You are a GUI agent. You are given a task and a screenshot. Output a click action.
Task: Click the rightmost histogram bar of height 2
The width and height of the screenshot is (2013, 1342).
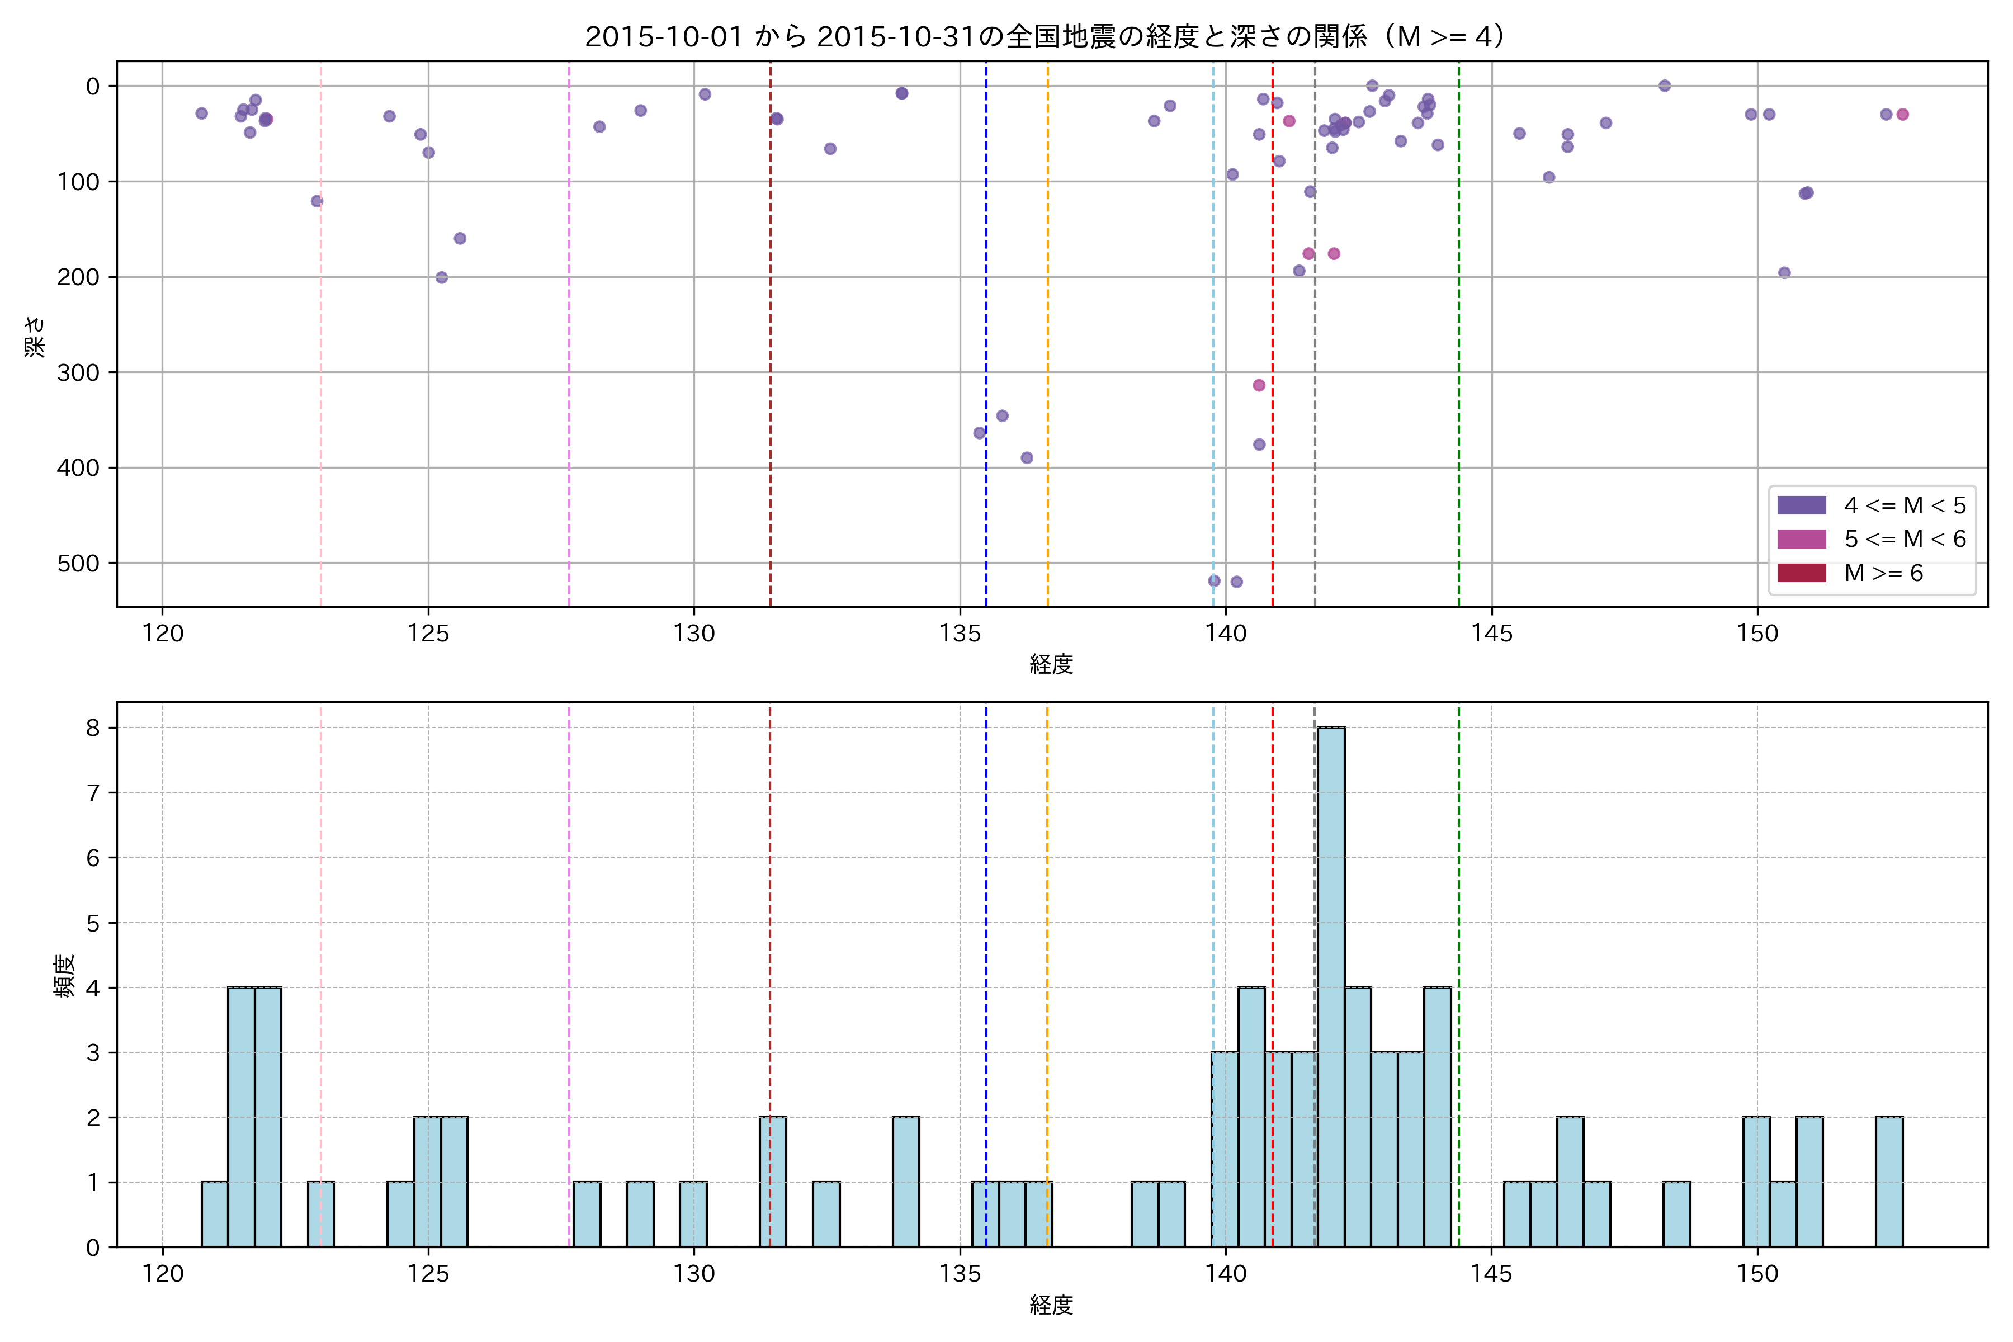click(1889, 1181)
